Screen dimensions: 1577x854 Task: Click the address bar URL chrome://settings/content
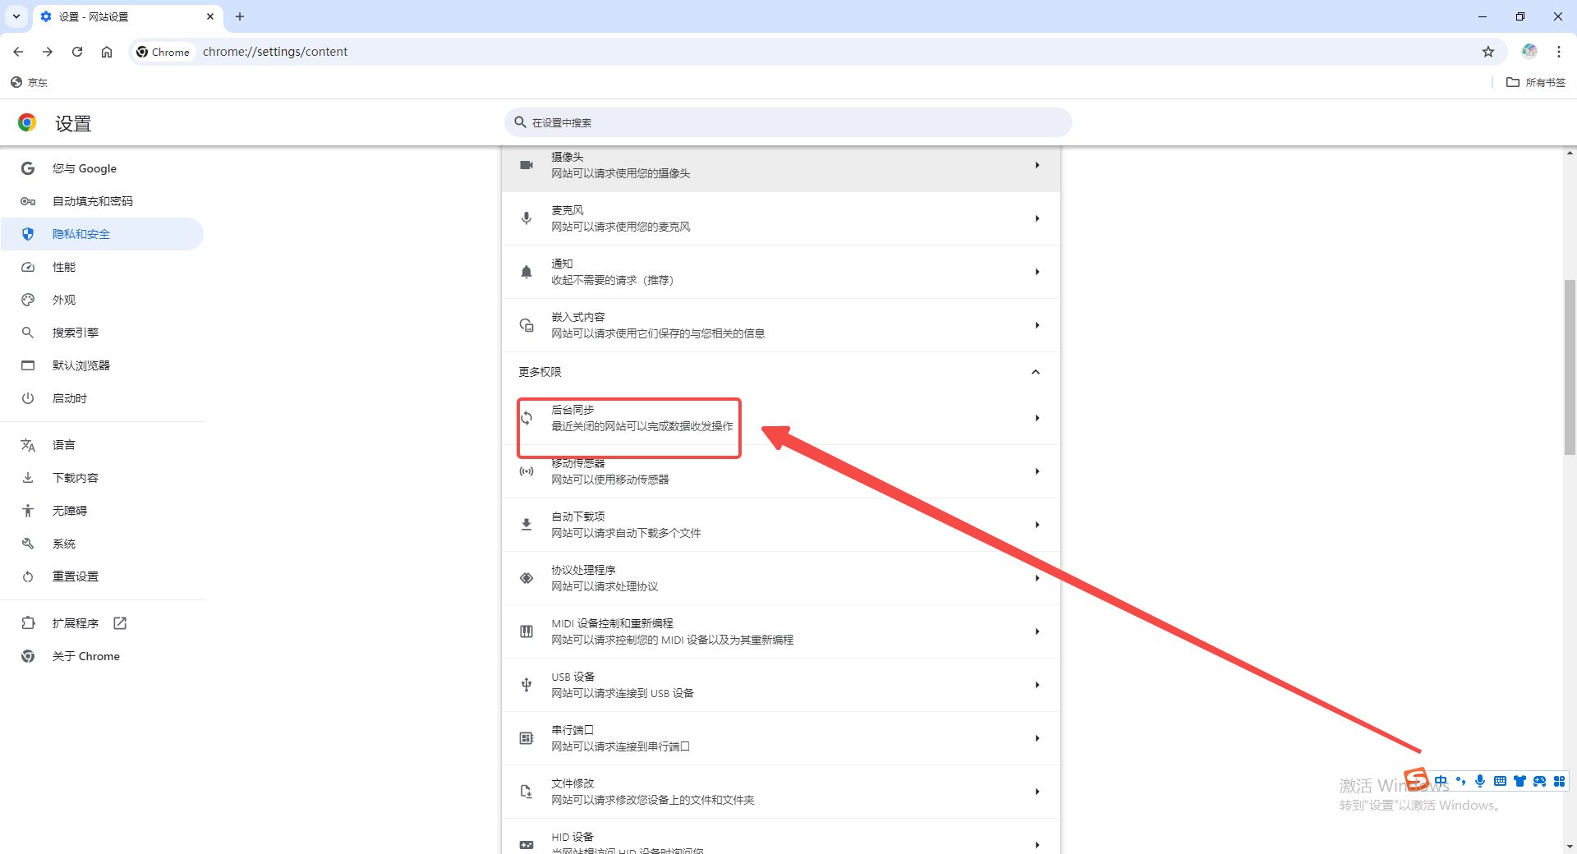tap(275, 52)
